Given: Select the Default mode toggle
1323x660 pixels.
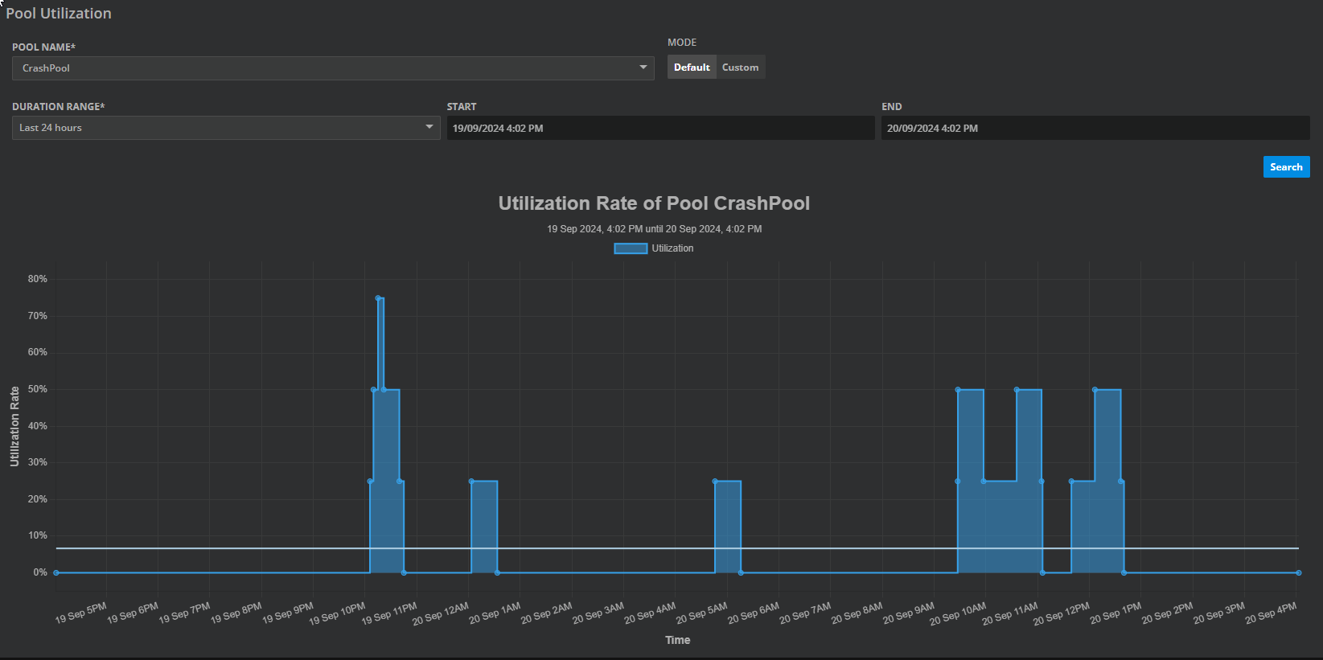Looking at the screenshot, I should [692, 68].
